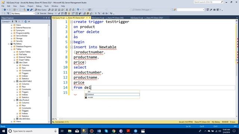239x134 pixels.
Task: Click the Paste icon in toolbar
Action: click(74, 10)
